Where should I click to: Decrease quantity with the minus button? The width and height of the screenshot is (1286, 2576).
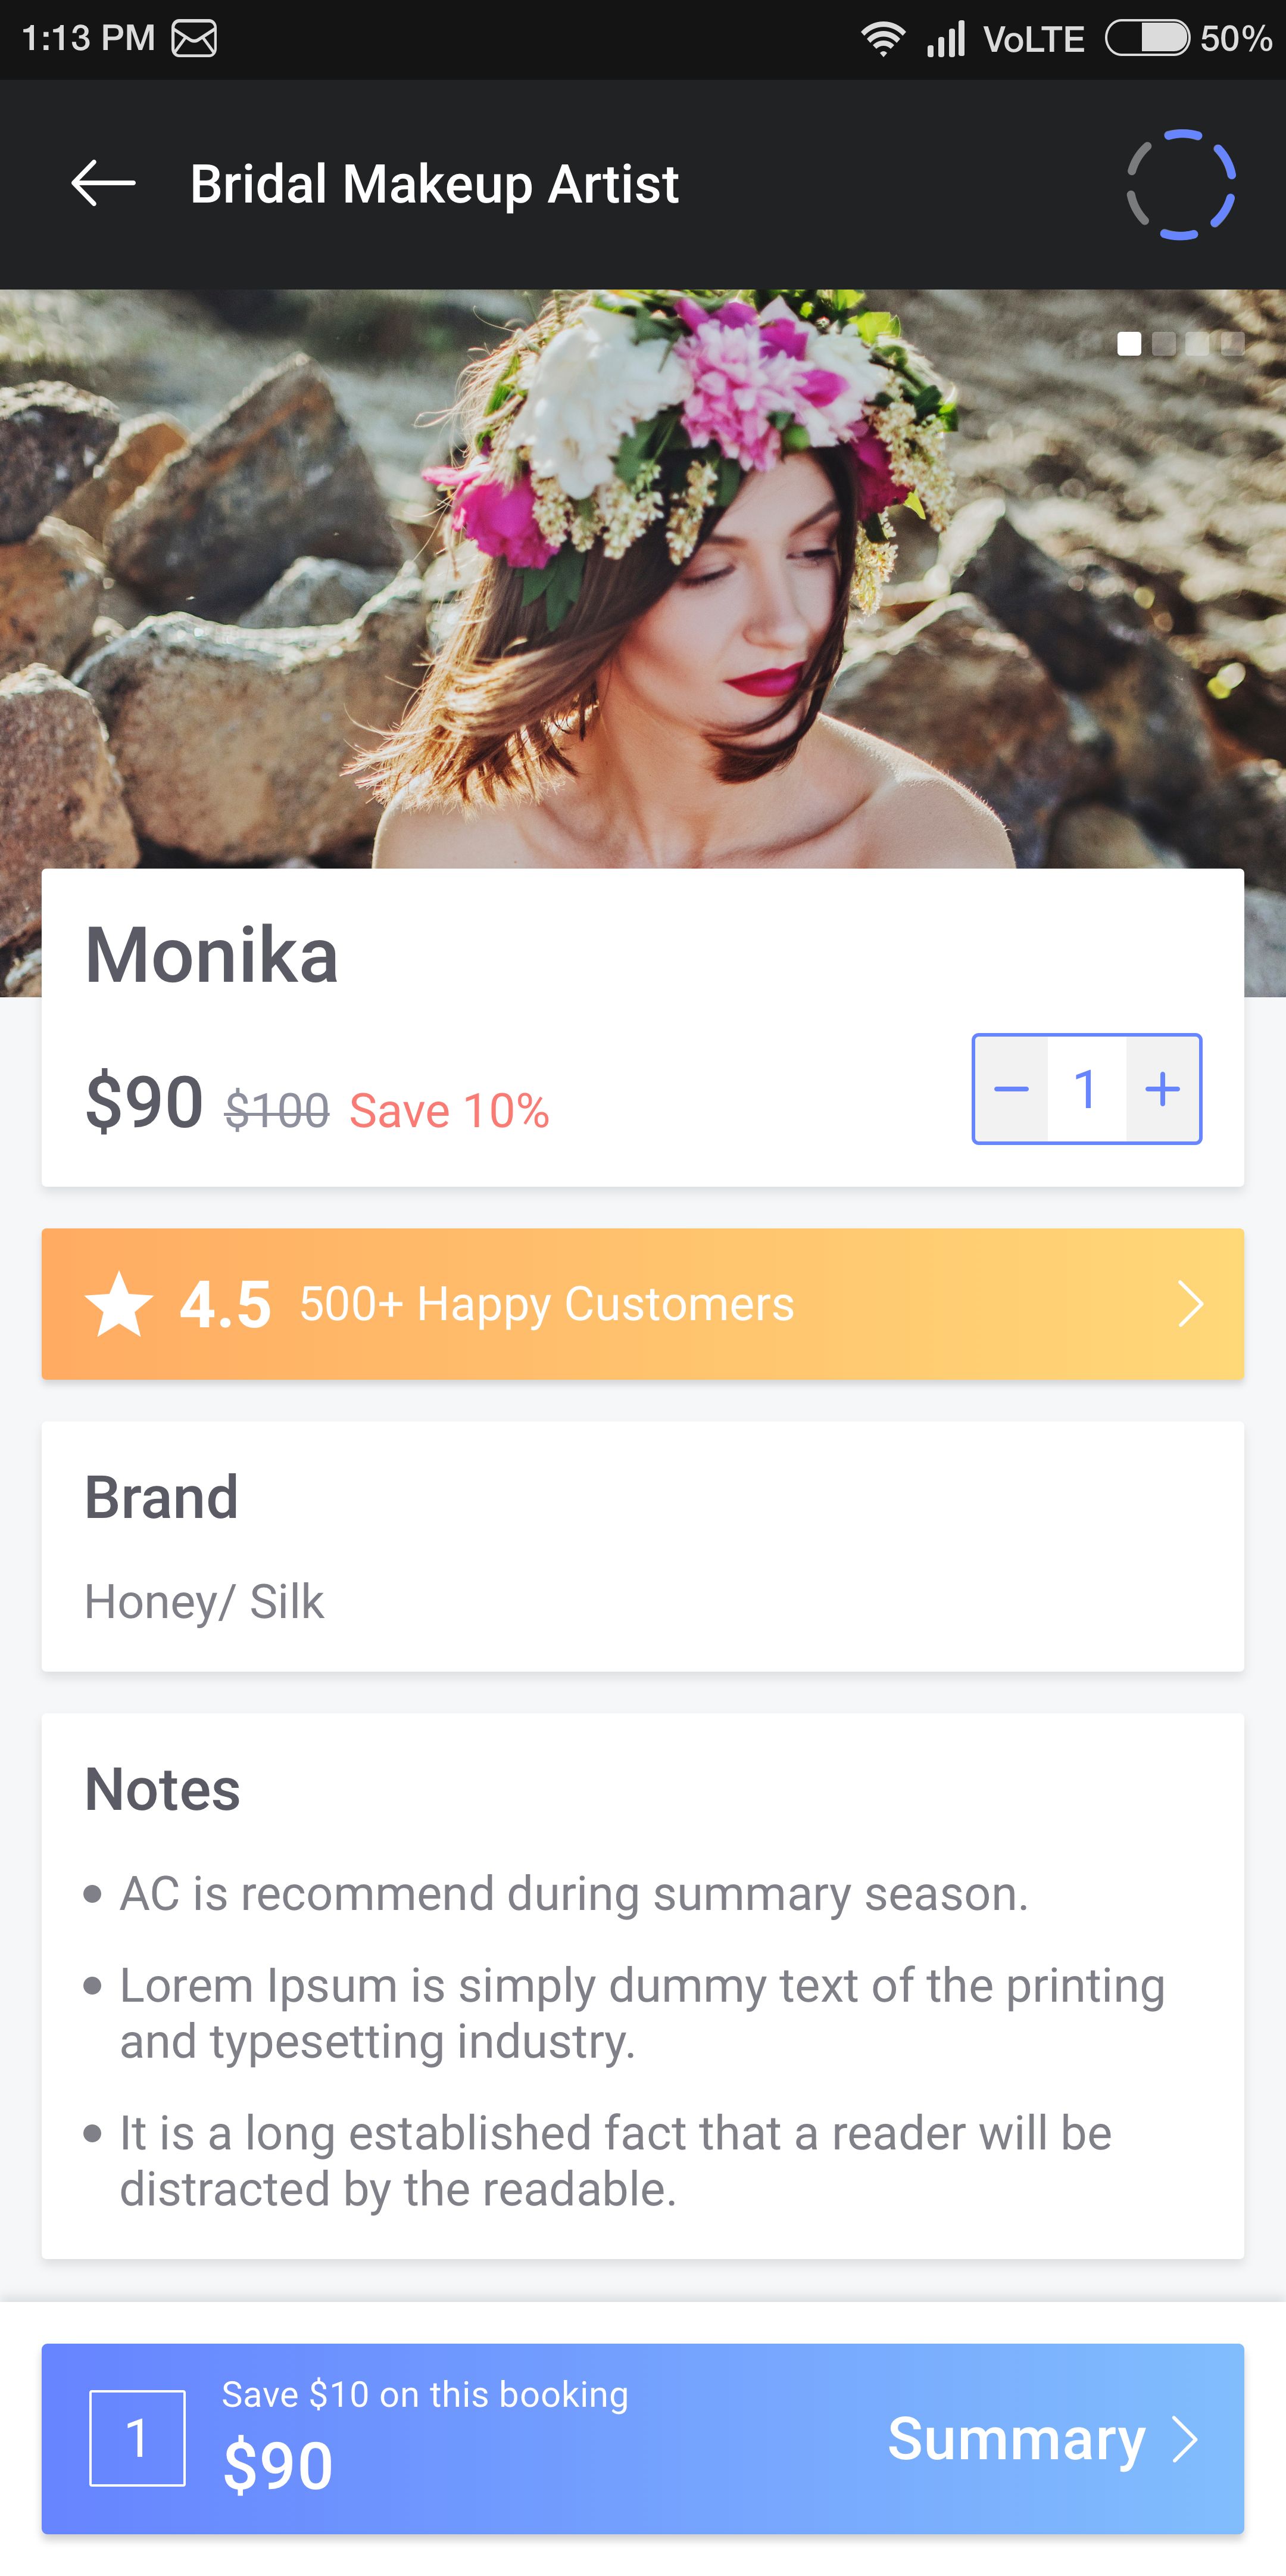(x=1011, y=1089)
